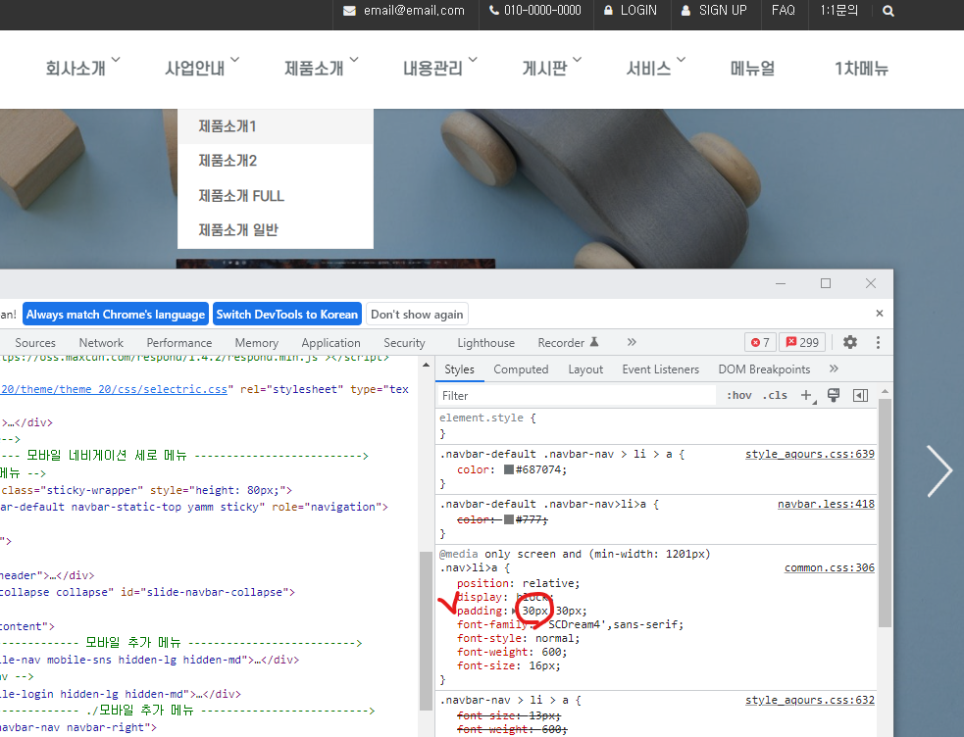
Task: Switch to the Network panel tab
Action: coord(101,343)
